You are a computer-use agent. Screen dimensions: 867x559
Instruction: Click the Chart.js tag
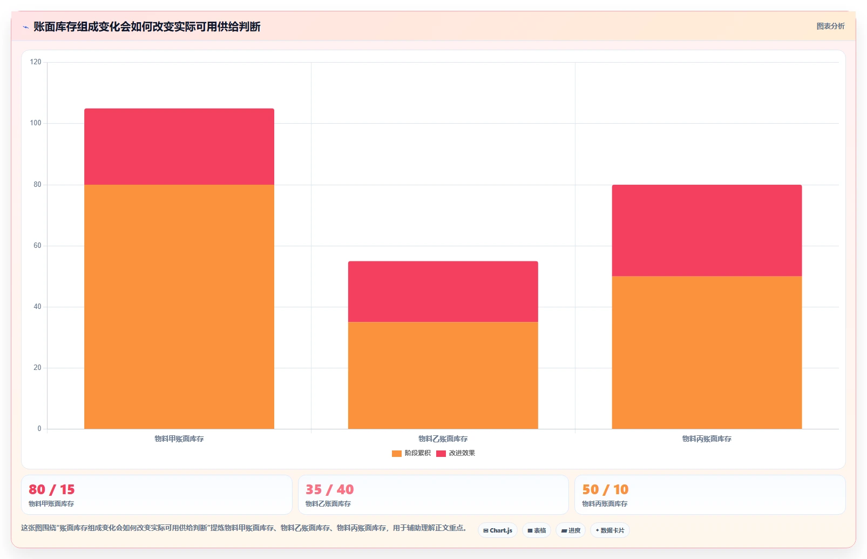(x=498, y=530)
